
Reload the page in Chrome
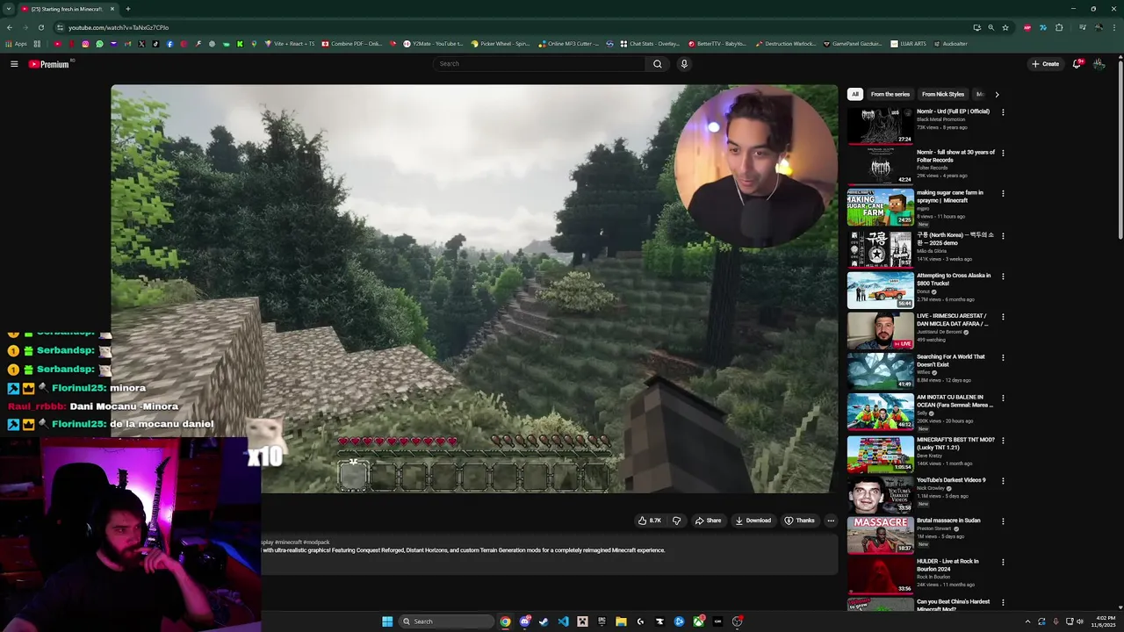click(x=40, y=27)
